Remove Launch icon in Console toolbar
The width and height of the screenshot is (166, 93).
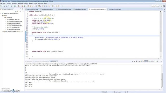[x=135, y=61]
